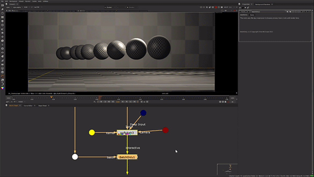The height and width of the screenshot is (177, 314).
Task: Open the color wheel toolbar icon at the bottom
Action: [2, 88]
